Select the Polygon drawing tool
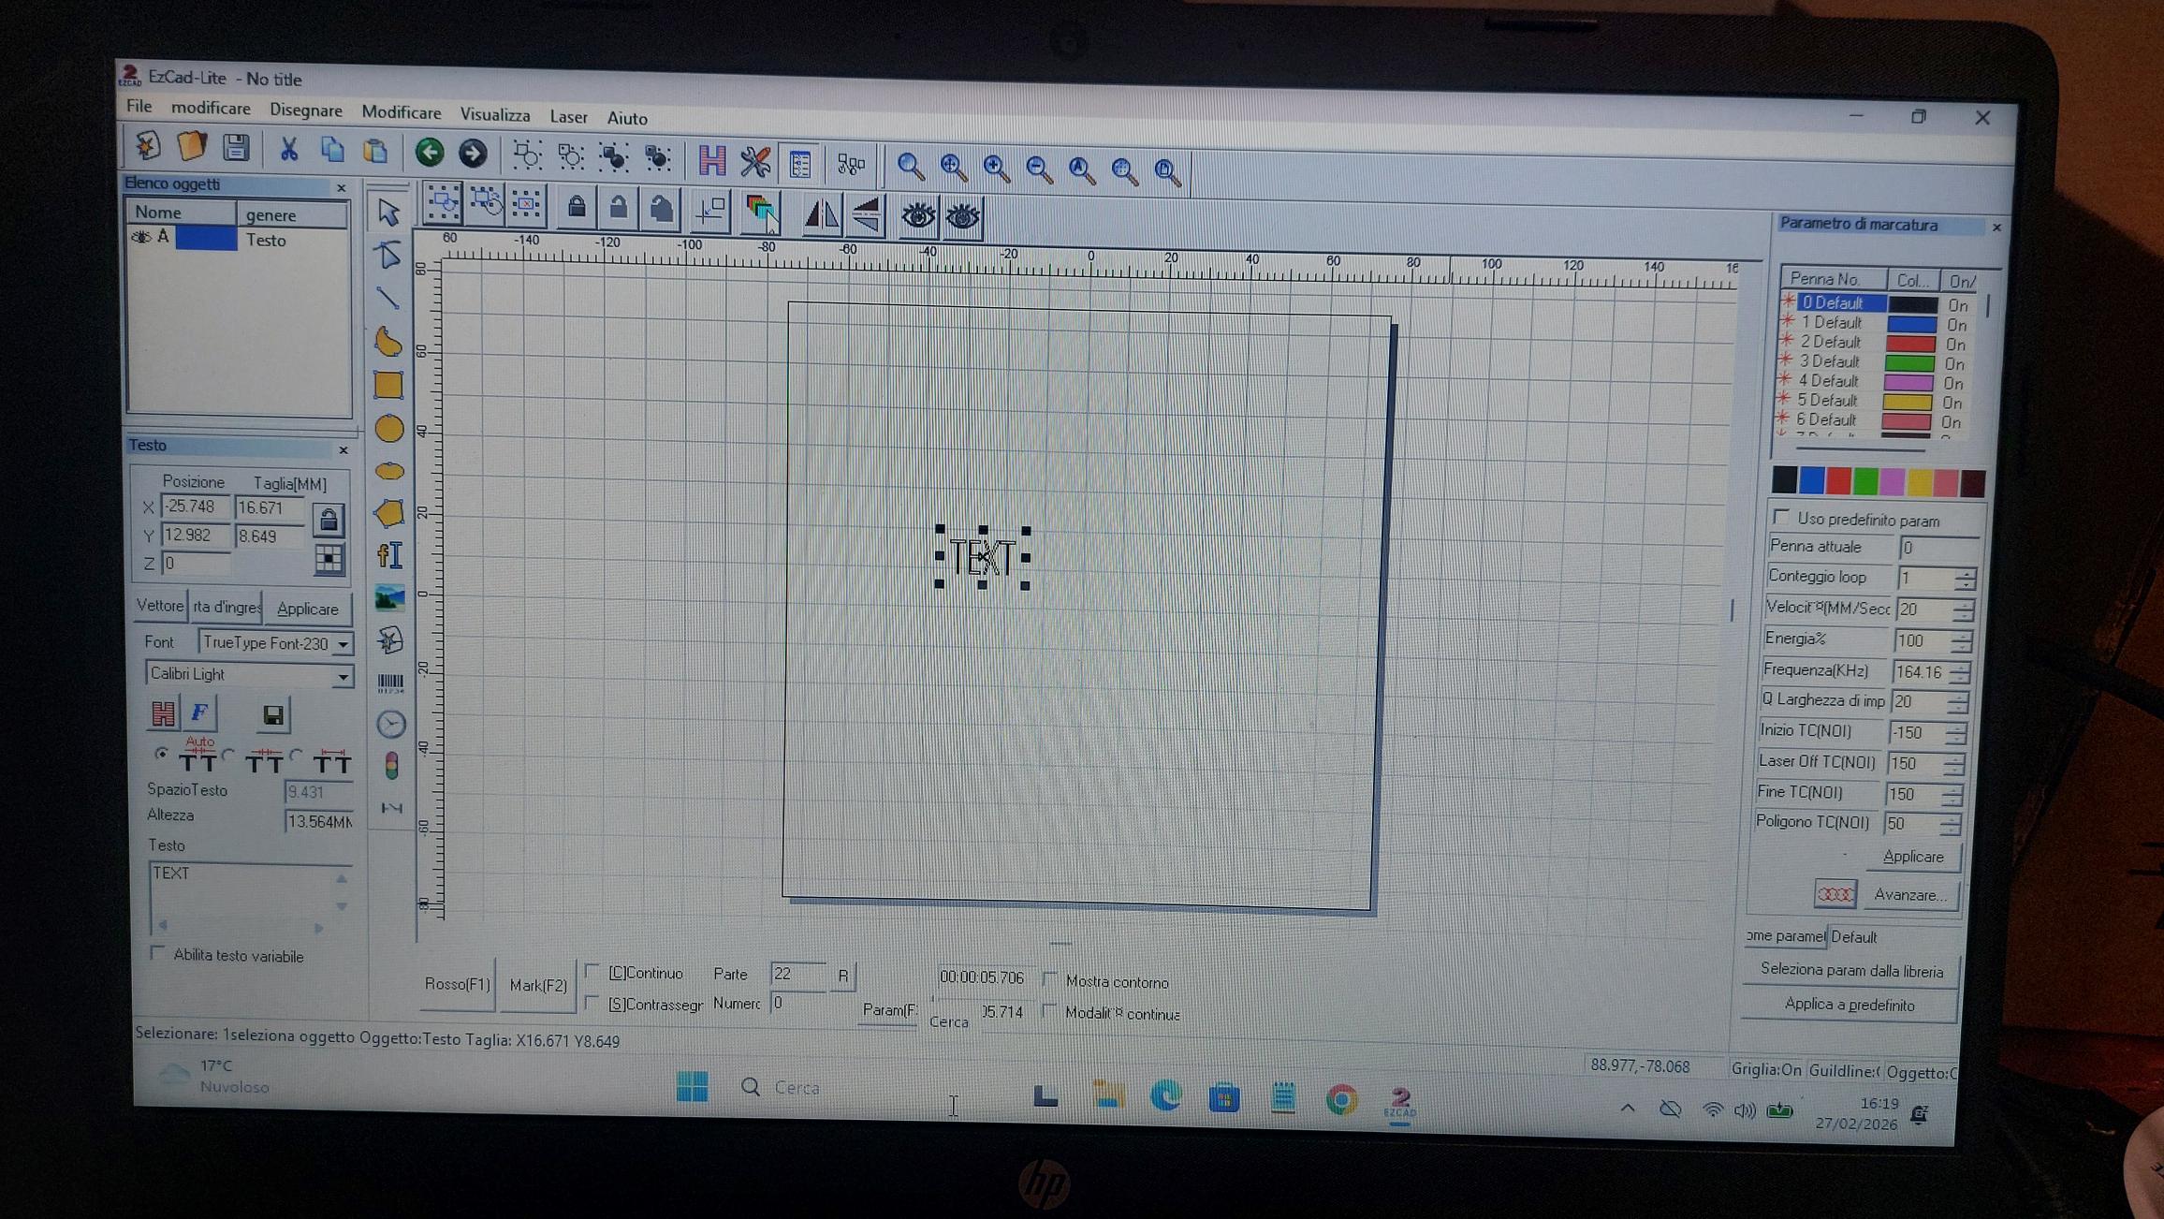 (389, 513)
